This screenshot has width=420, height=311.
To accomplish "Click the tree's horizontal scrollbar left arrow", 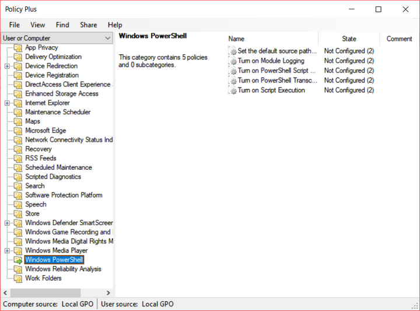I will point(5,293).
